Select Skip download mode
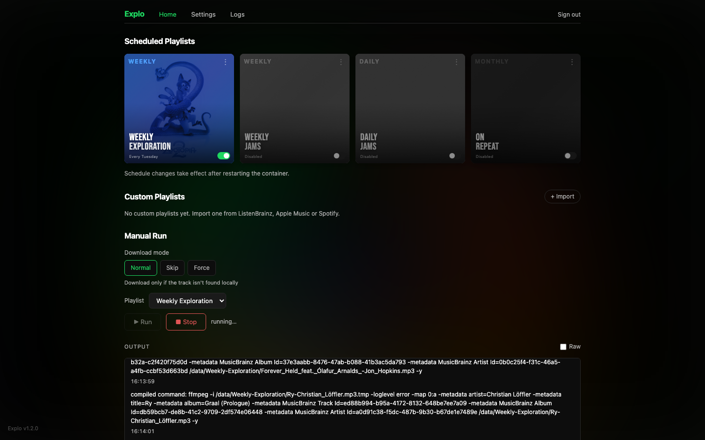 (x=172, y=268)
